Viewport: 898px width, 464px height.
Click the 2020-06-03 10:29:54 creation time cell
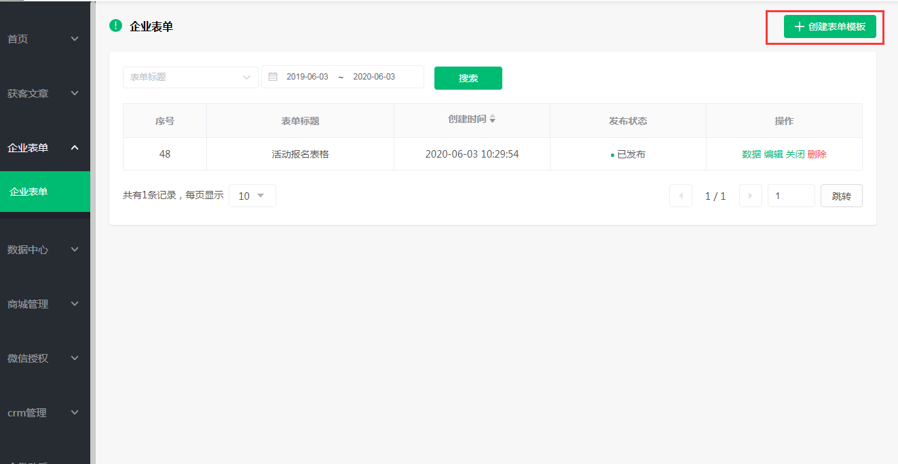472,154
